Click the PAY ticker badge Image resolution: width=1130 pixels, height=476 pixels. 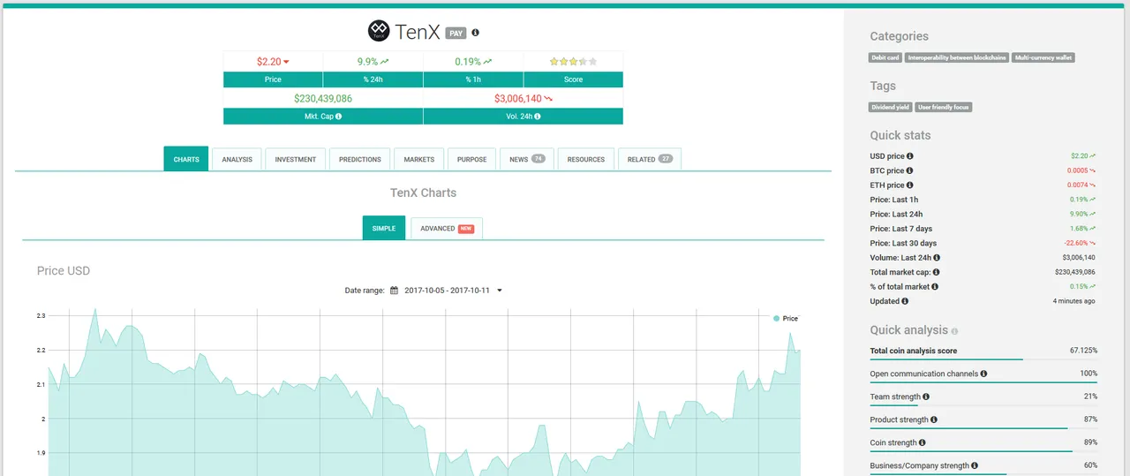(x=456, y=33)
